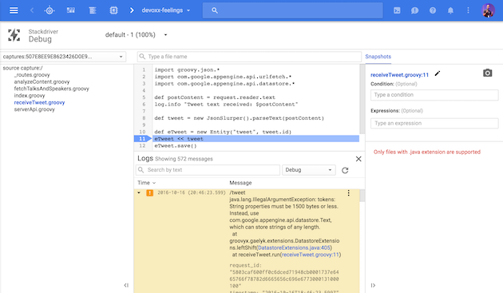Screen dimensions: 503x293
Task: Open the /tweet log entry three-dot menu
Action: (348, 193)
